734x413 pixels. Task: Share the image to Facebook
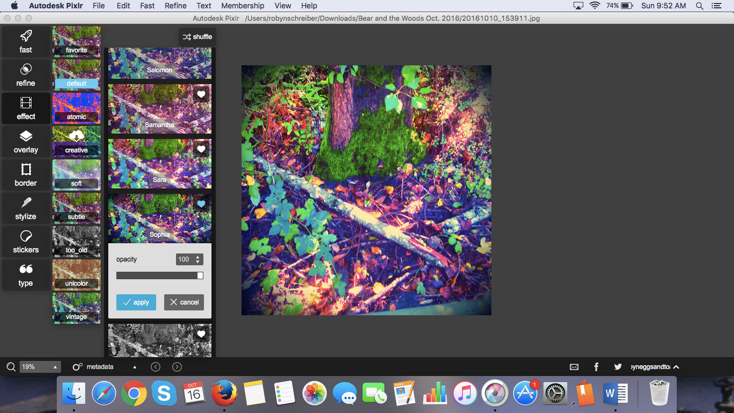tap(596, 367)
